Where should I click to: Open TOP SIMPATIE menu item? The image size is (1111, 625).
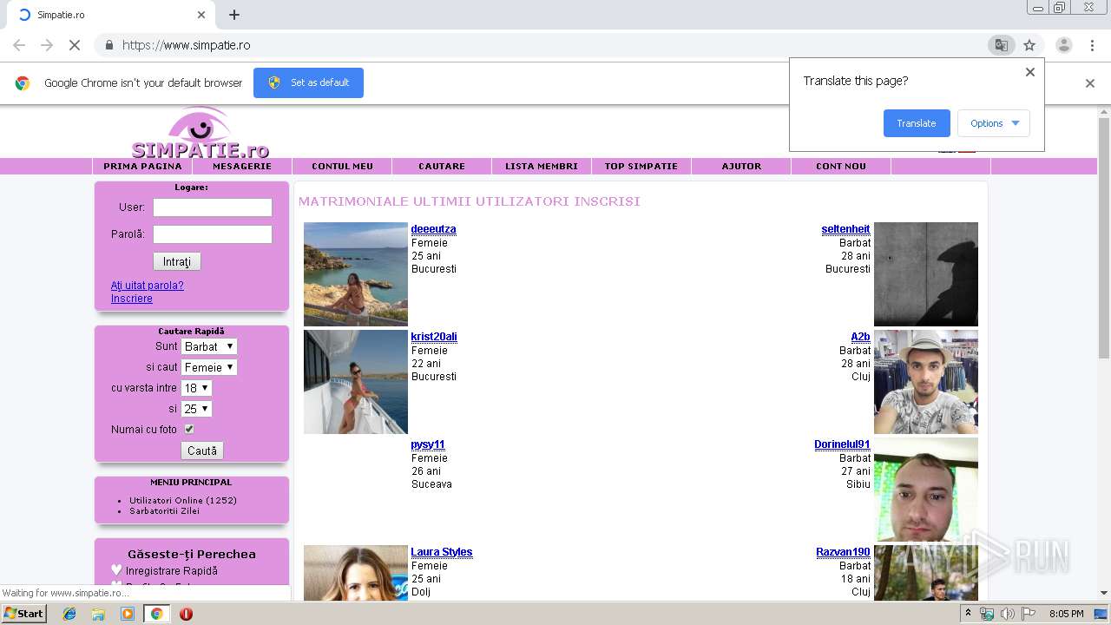(x=641, y=166)
